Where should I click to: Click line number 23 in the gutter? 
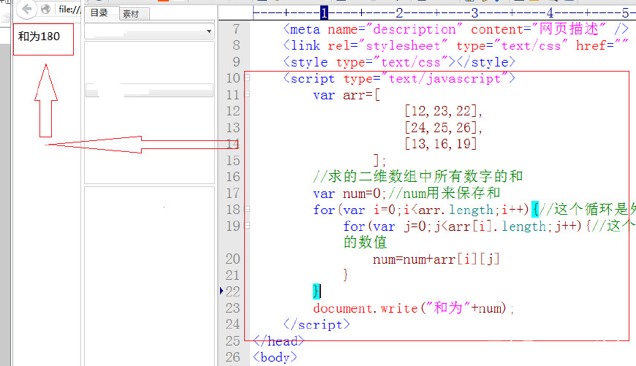pos(232,308)
